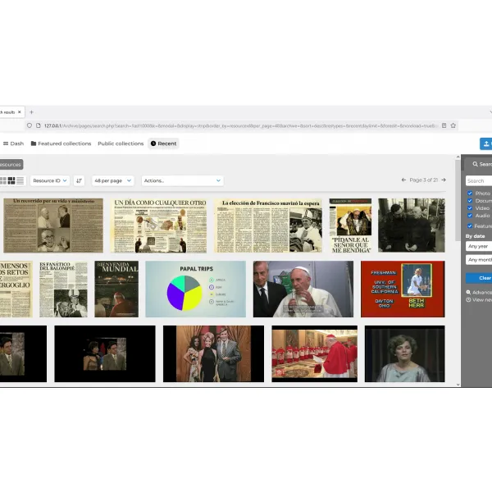Close the search results tab
Image resolution: width=492 pixels, height=492 pixels.
(x=20, y=112)
